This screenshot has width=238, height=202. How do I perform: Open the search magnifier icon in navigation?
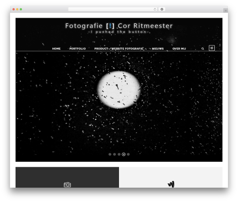click(203, 49)
